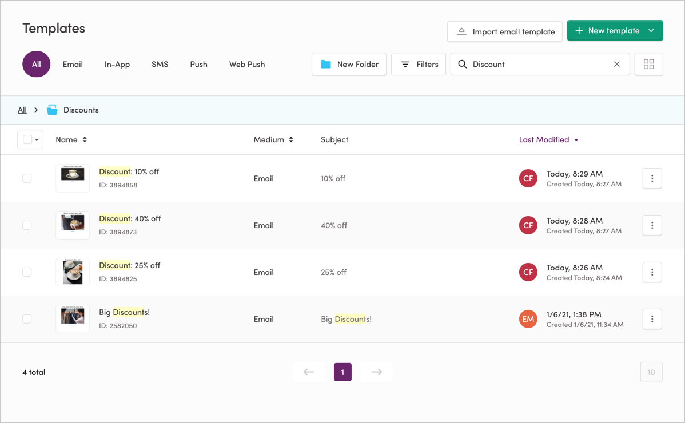Screen dimensions: 685x423
Task: Open thumbnail of Discount: 10% off template
Action: (73, 178)
